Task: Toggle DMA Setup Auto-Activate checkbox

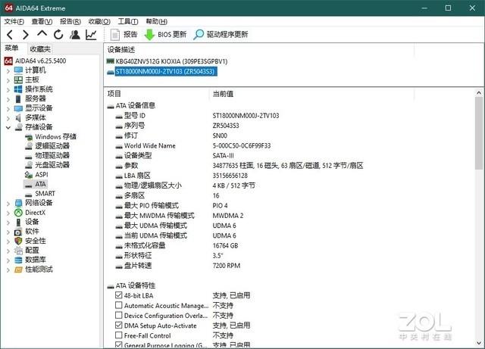Action: click(x=118, y=326)
